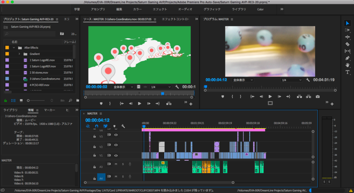
Task: Open the マーカー panel tab
Action: point(50,110)
